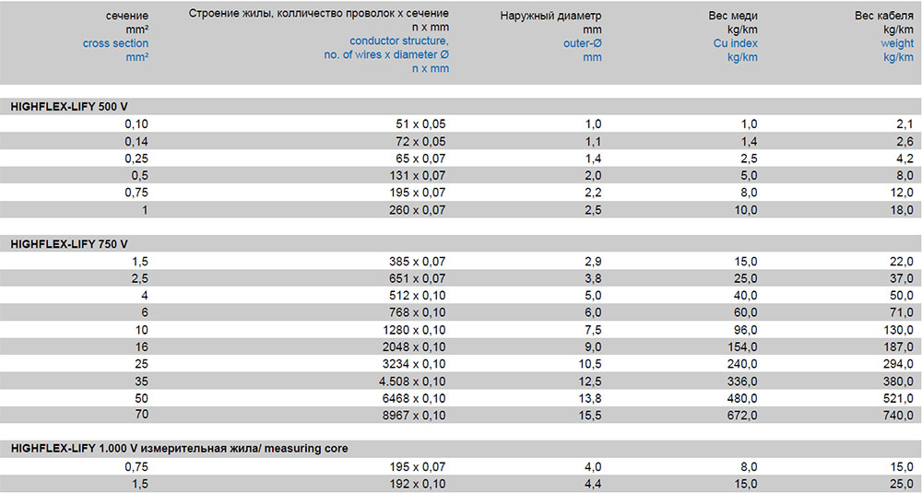Select outer diameter value '4,4'
Screen dimensions: 922x493
pos(593,484)
